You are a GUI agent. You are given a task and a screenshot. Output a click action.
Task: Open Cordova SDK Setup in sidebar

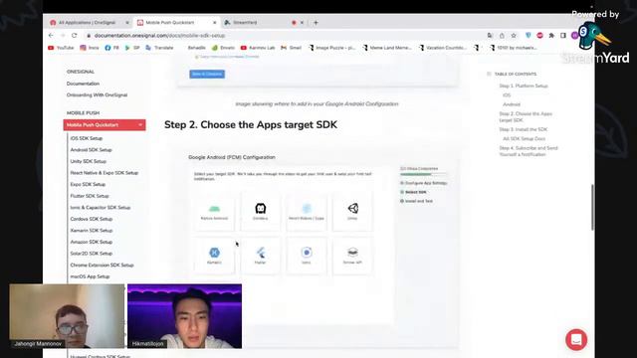click(91, 219)
